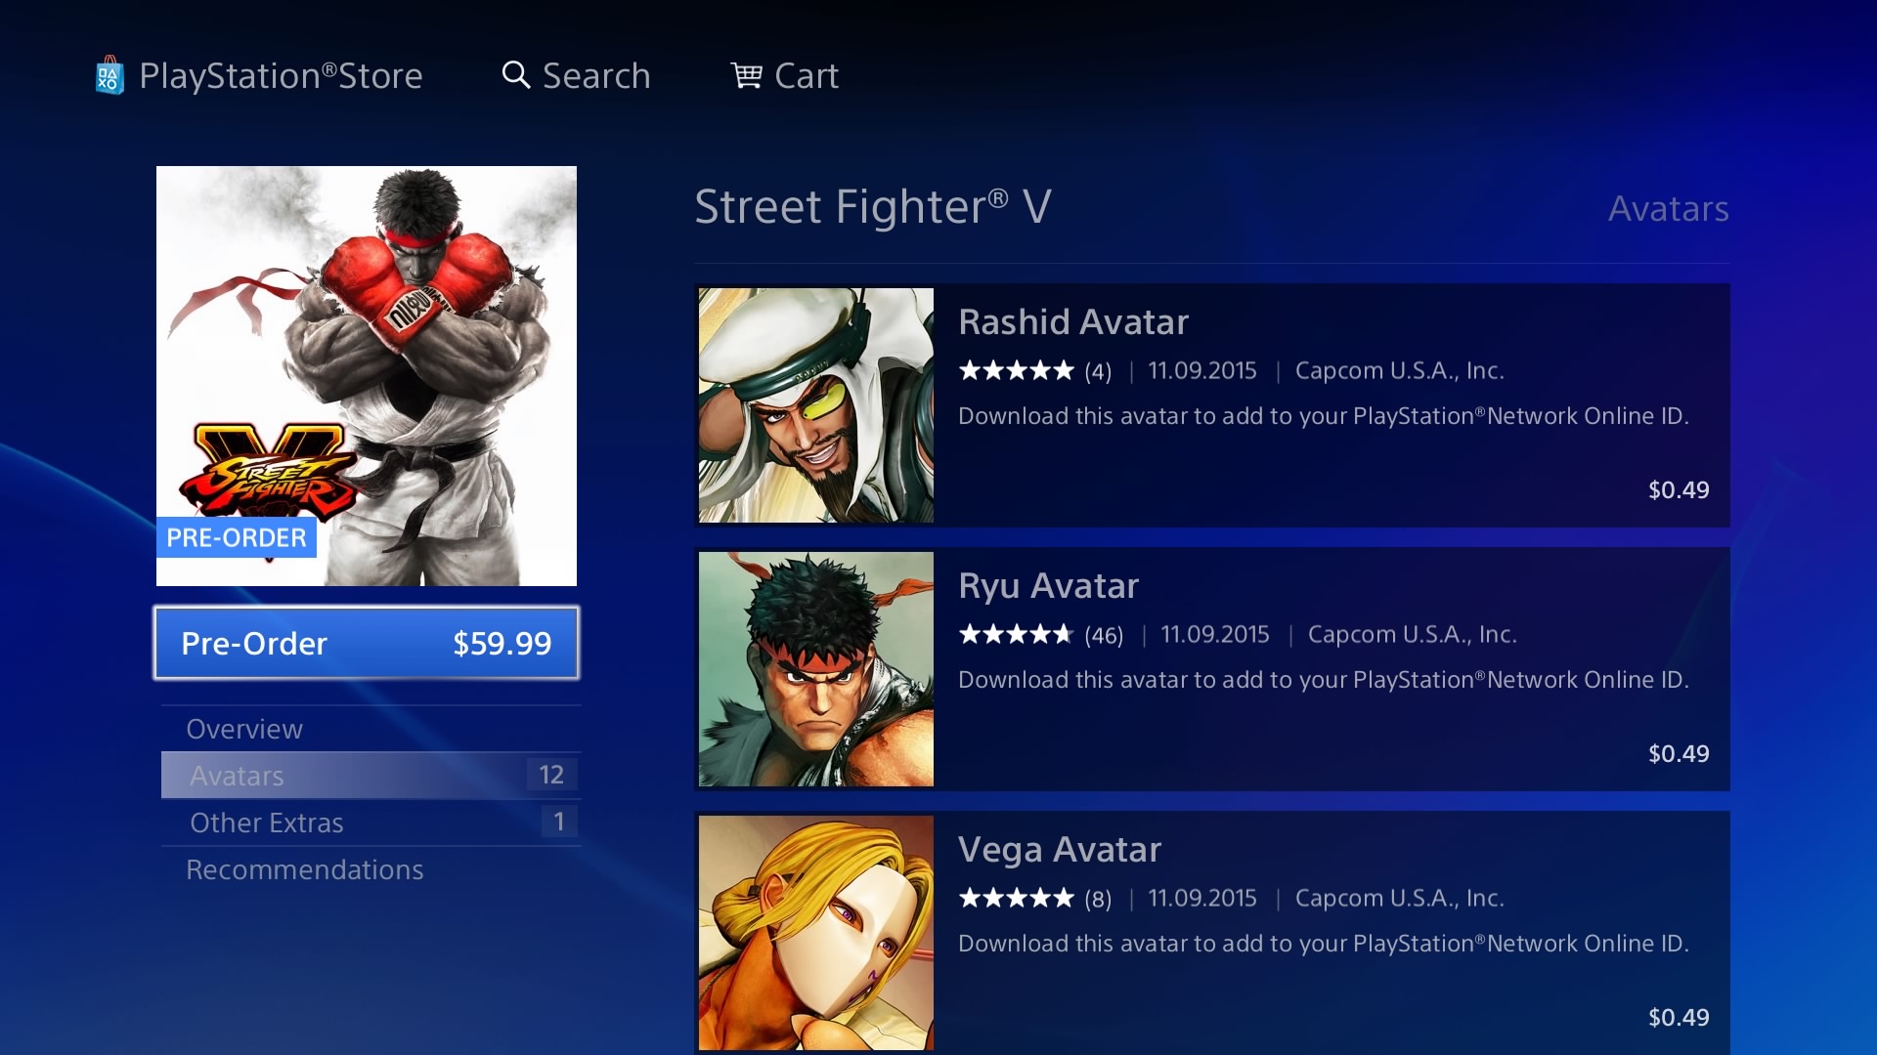
Task: Click the PlayStation Store logo icon
Action: click(x=109, y=75)
